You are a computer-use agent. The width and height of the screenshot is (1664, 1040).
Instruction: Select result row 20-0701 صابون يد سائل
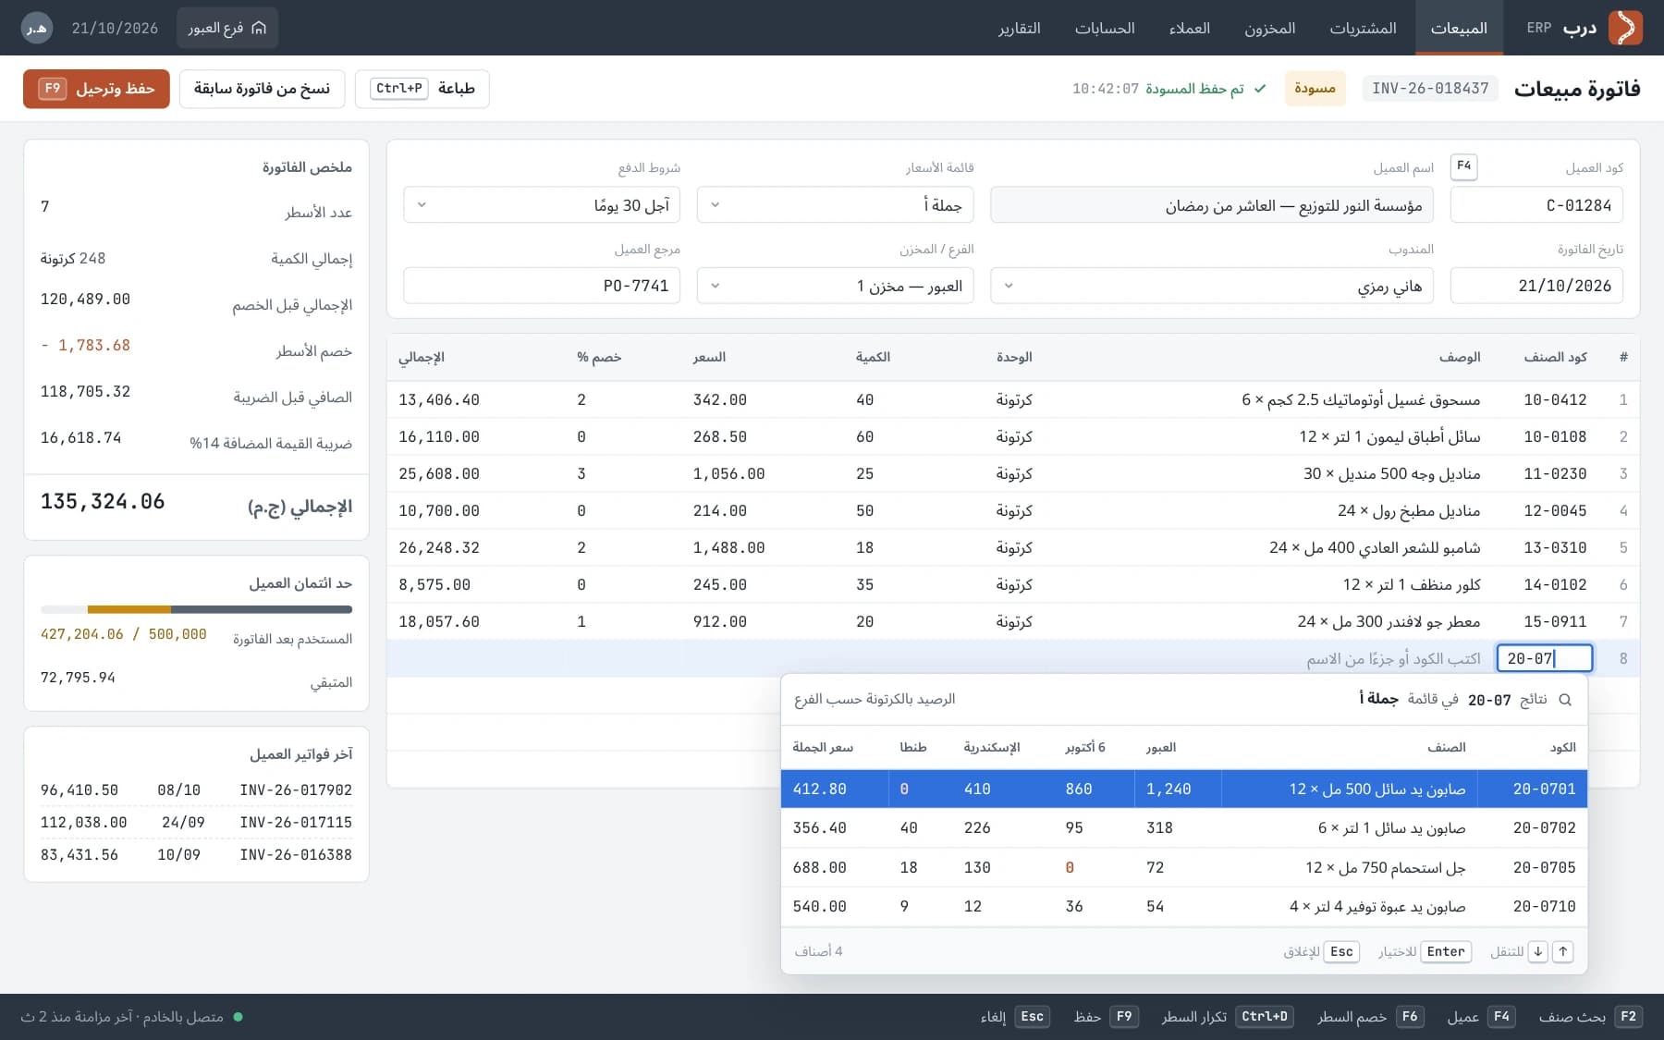[x=1184, y=789]
